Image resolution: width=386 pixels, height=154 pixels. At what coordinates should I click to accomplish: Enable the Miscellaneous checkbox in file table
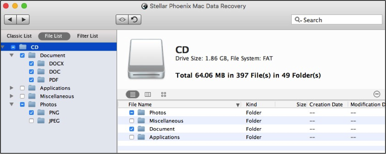132,121
